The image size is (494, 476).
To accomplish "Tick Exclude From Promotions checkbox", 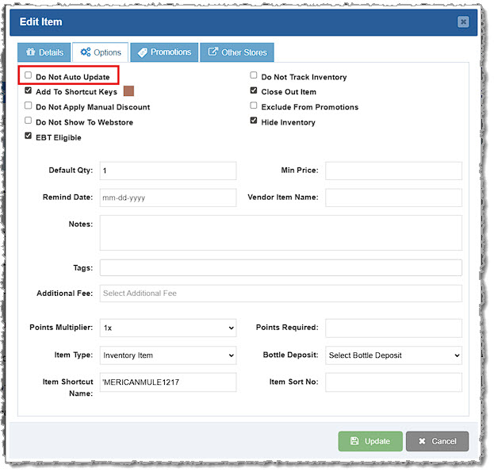I will [253, 106].
